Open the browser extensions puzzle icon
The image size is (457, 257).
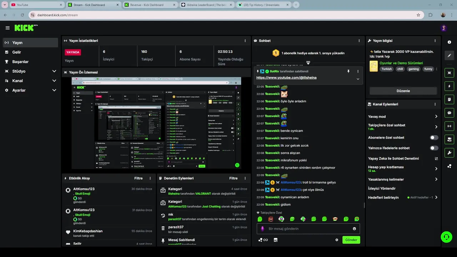[x=431, y=15]
